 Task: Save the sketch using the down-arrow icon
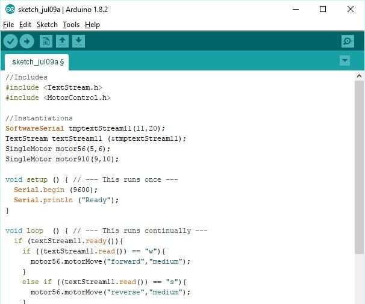point(78,42)
